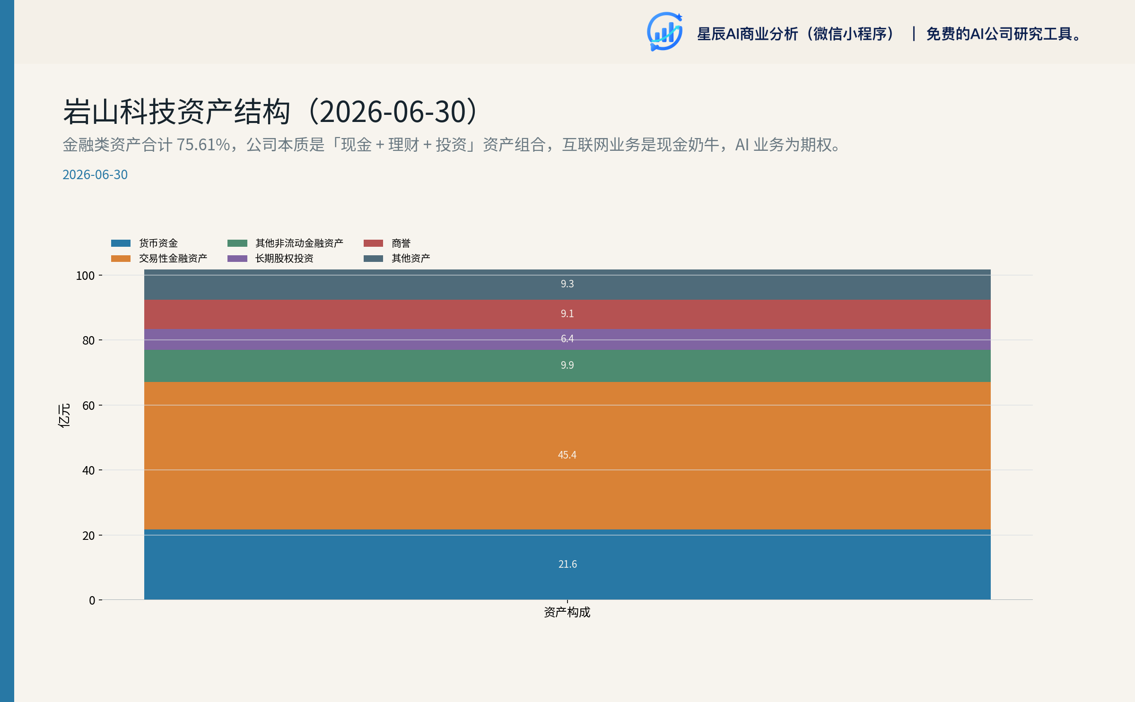Click the 货币资金 blue legend swatch
This screenshot has width=1135, height=702.
coord(121,243)
